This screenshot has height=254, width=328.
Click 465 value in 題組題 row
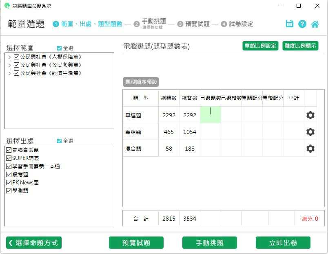pyautogui.click(x=169, y=132)
